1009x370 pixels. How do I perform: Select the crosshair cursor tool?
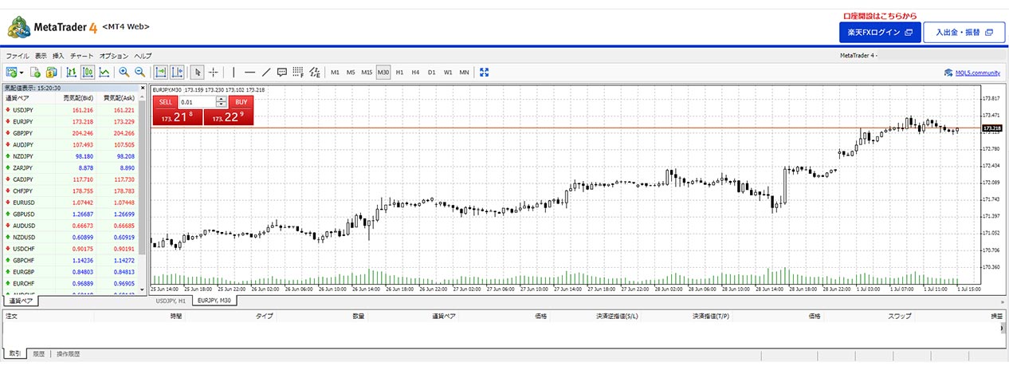point(214,73)
